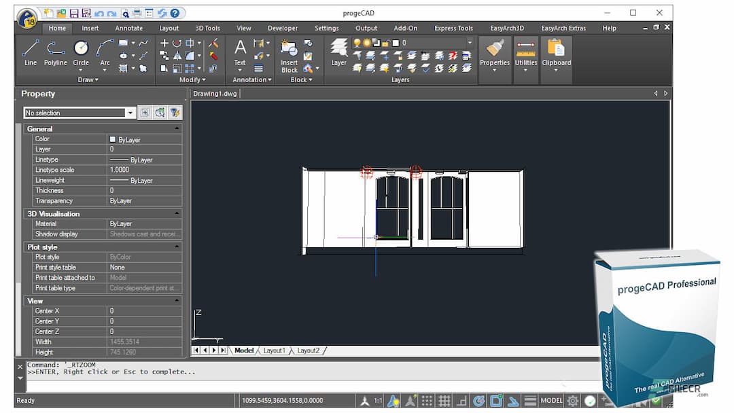Click the Layer tool in Layers panel
Image resolution: width=734 pixels, height=413 pixels.
pyautogui.click(x=338, y=51)
